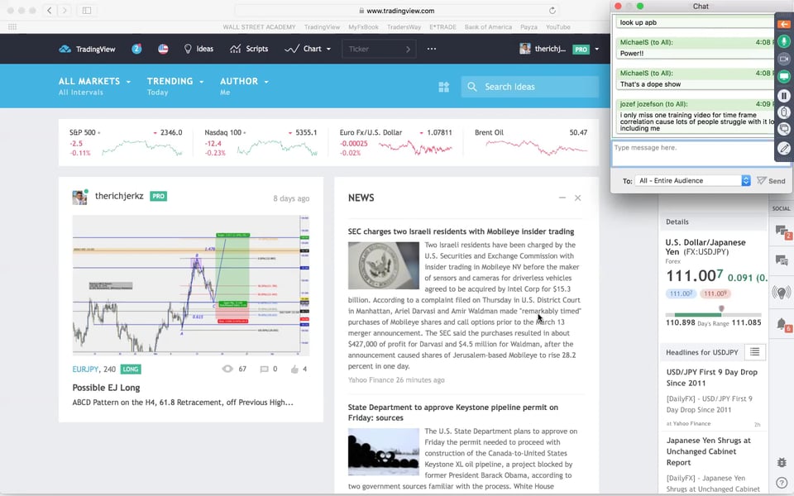Viewport: 794px width, 496px height.
Task: Open the TradingView home logo
Action: coord(87,49)
